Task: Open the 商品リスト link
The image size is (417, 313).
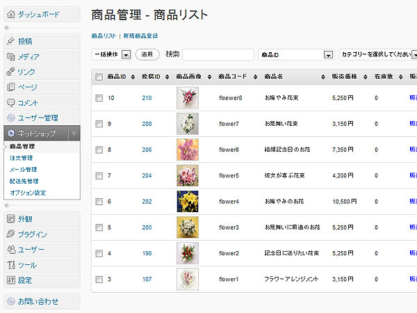Action: click(x=104, y=36)
